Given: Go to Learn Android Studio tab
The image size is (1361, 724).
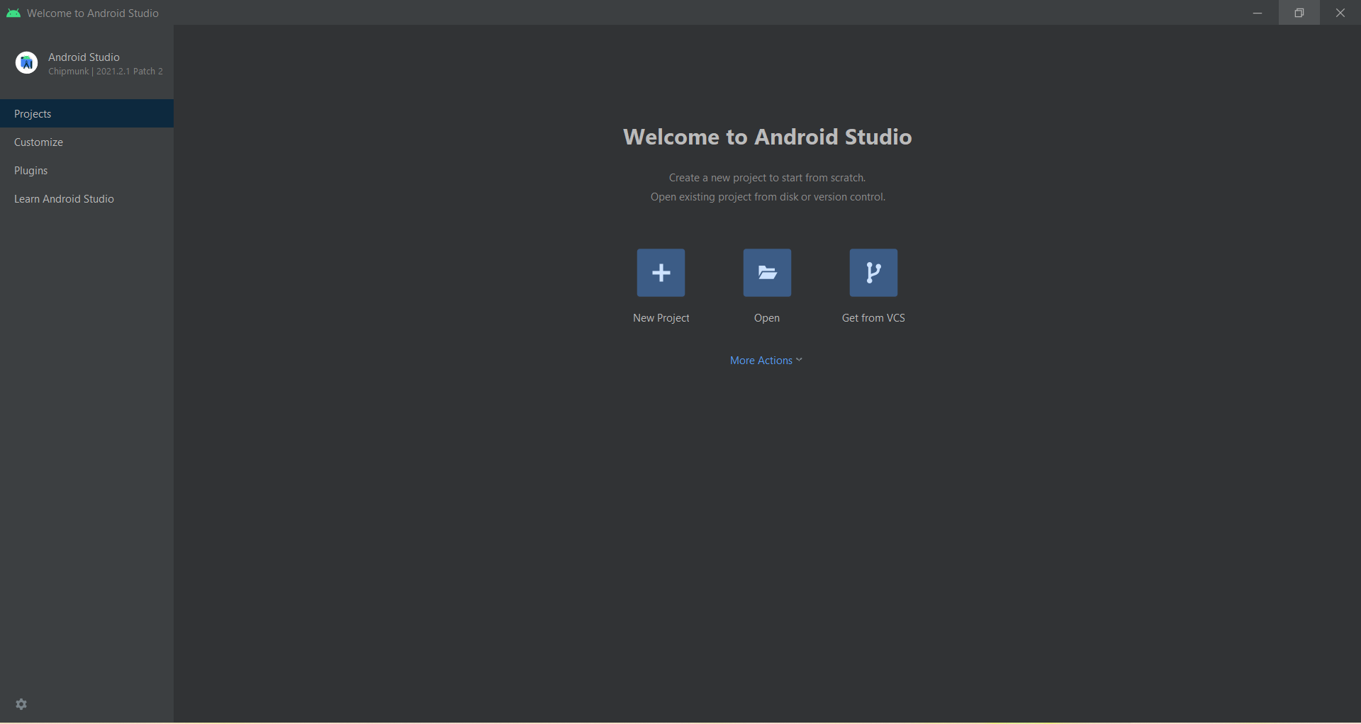Looking at the screenshot, I should pyautogui.click(x=86, y=198).
